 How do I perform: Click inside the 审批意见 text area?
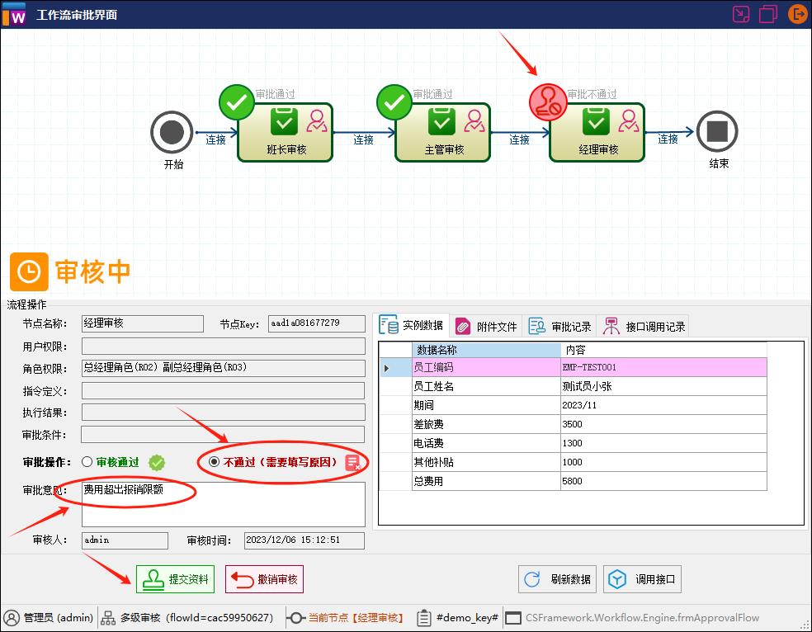223,503
